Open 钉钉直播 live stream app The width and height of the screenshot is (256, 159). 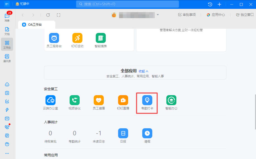pyautogui.click(x=123, y=103)
